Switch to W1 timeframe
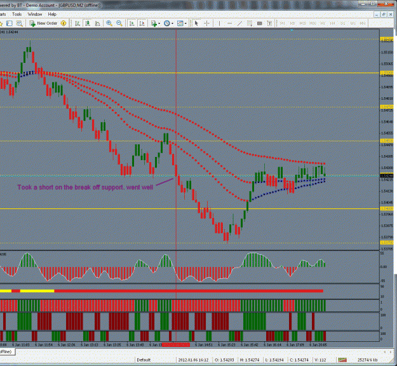The width and height of the screenshot is (397, 366). pos(353,24)
